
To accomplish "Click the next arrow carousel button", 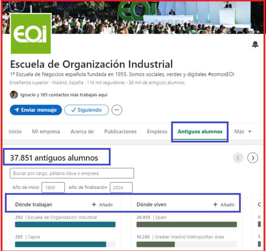I will coord(253,158).
